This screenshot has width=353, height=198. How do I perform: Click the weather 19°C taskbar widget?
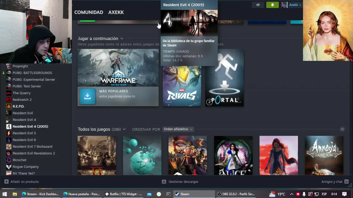click(x=277, y=194)
